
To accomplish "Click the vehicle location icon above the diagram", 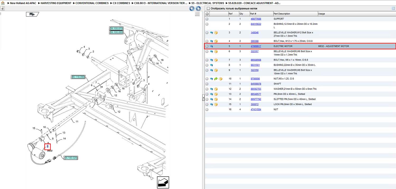I will pyautogui.click(x=32, y=14).
